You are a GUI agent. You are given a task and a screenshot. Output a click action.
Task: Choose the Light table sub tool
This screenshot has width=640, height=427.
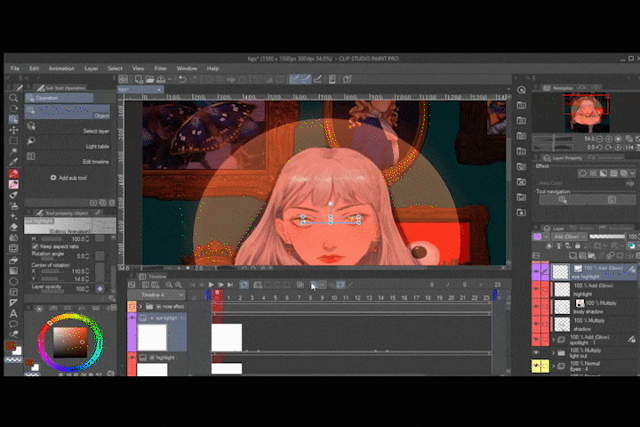[68, 142]
